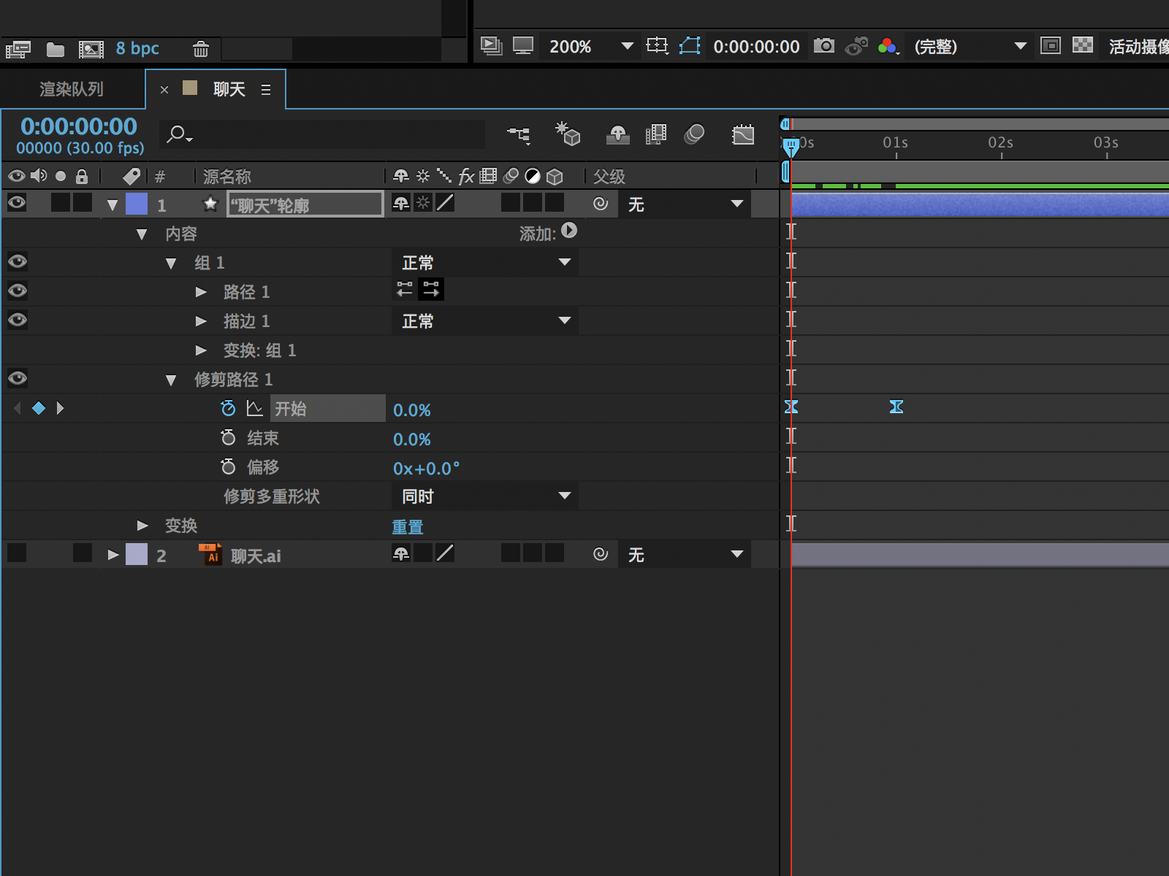Open 修剪多重形状 同时 dropdown
The width and height of the screenshot is (1169, 876).
coord(485,496)
